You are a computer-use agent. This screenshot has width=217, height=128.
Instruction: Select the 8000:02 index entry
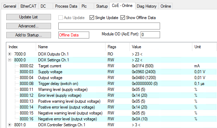27,66
